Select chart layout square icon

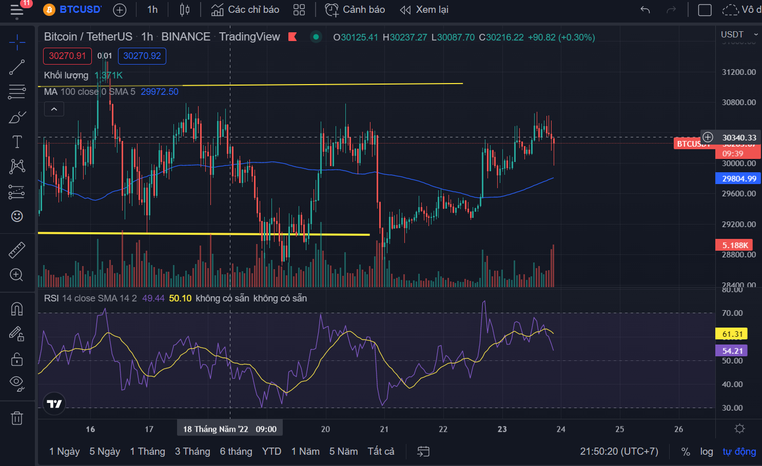705,10
